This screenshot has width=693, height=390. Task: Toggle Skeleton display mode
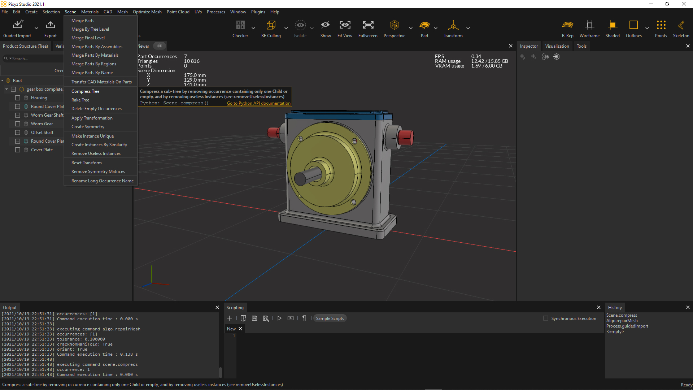coord(681,29)
